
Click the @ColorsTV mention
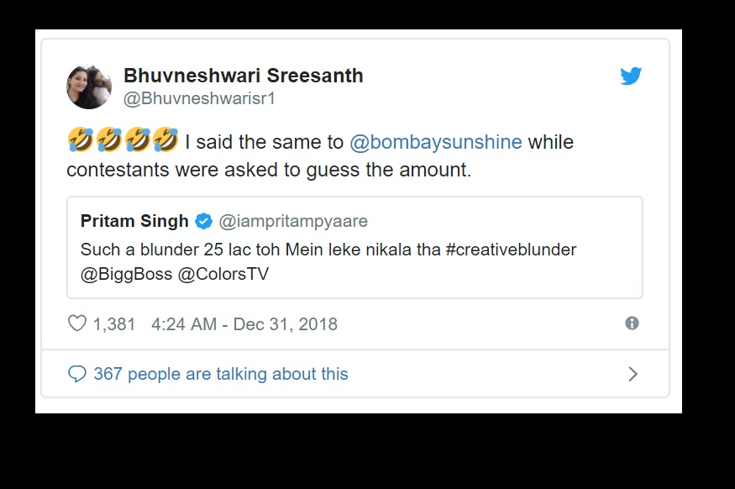223,275
